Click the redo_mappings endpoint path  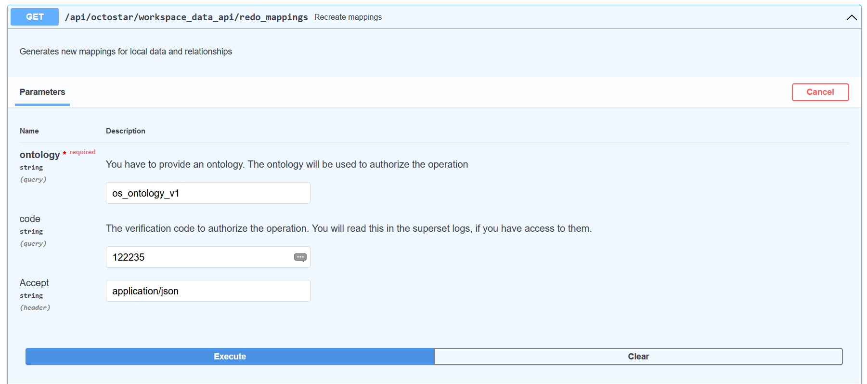186,17
